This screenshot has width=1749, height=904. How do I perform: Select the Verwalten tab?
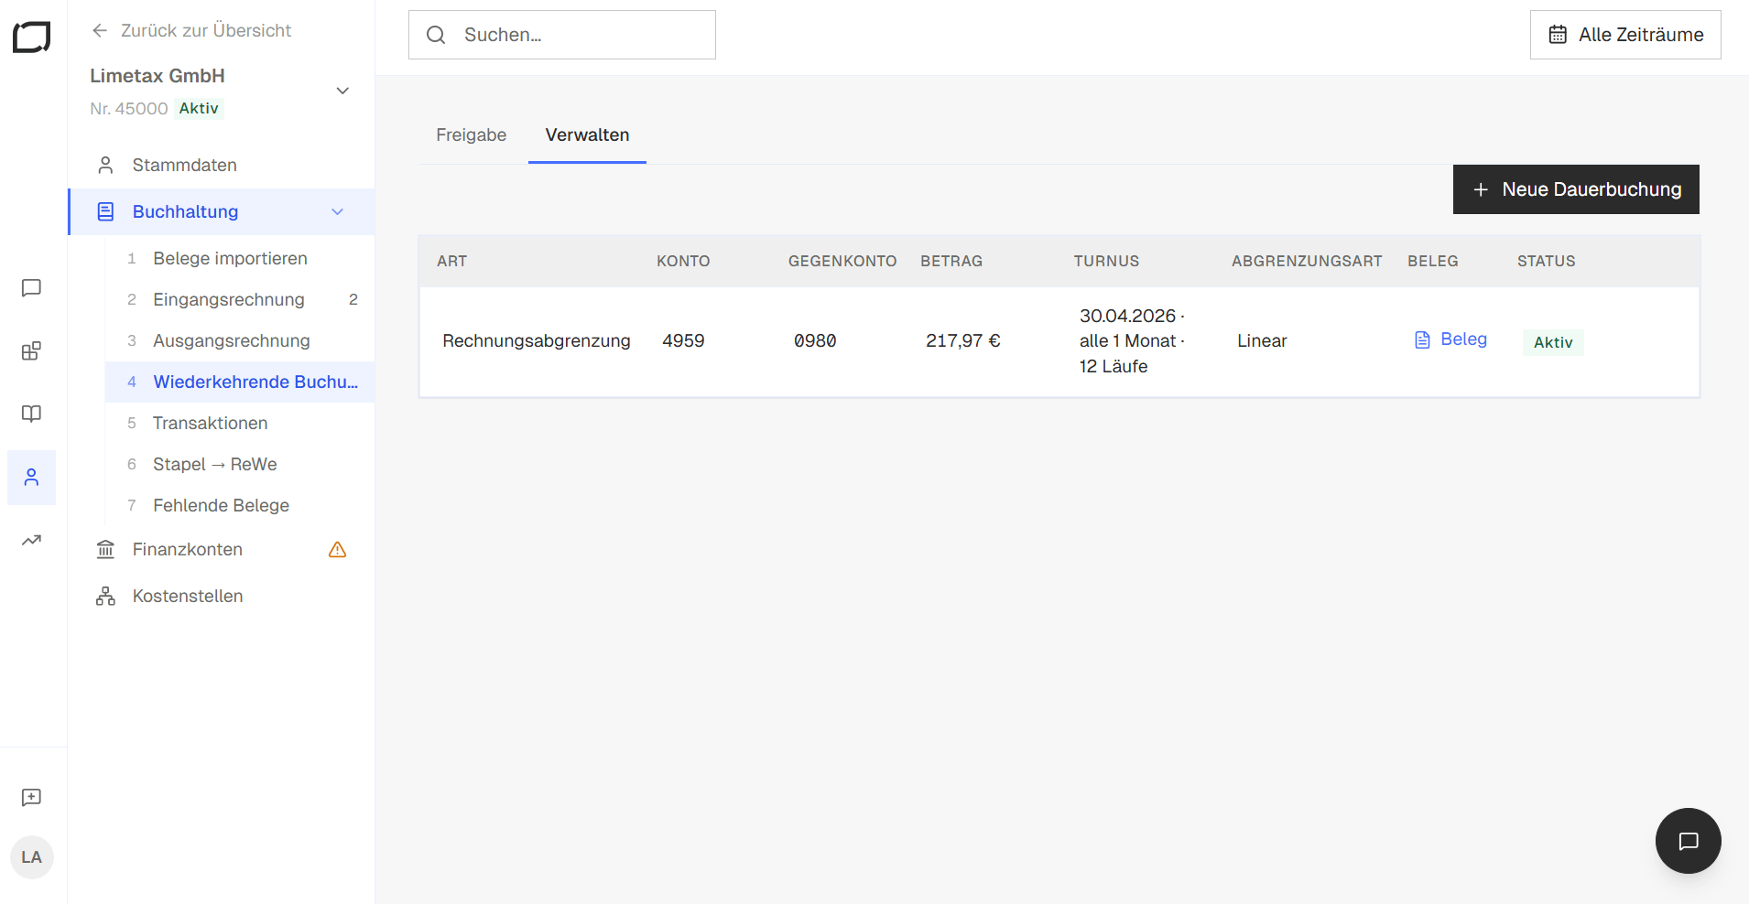click(587, 135)
